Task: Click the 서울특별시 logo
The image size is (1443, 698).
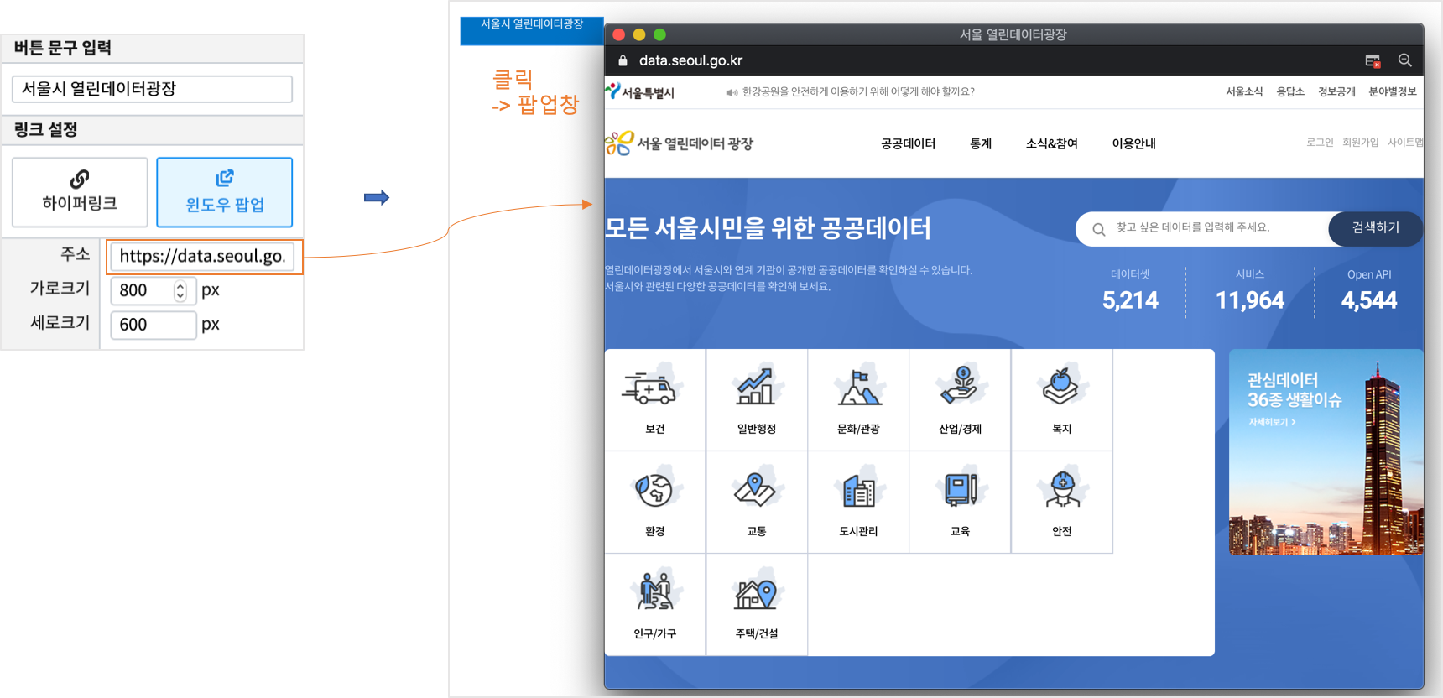Action: click(641, 91)
